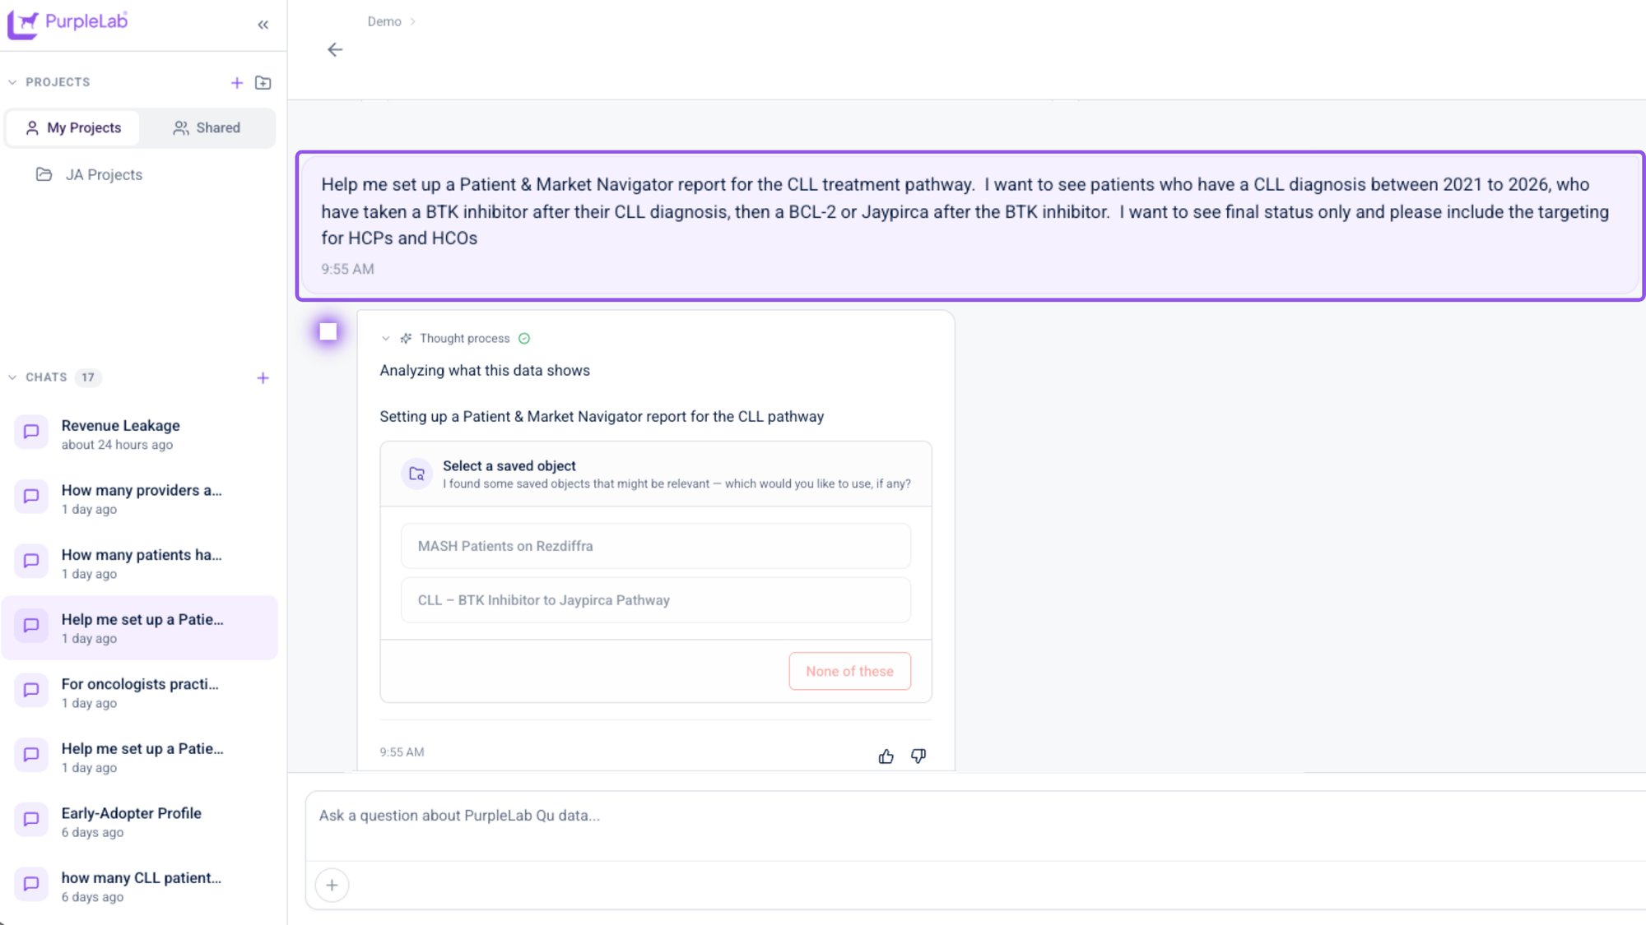Select MASH Patients on Rezdiffra object
Screen dimensions: 1646x925
pyautogui.click(x=656, y=546)
